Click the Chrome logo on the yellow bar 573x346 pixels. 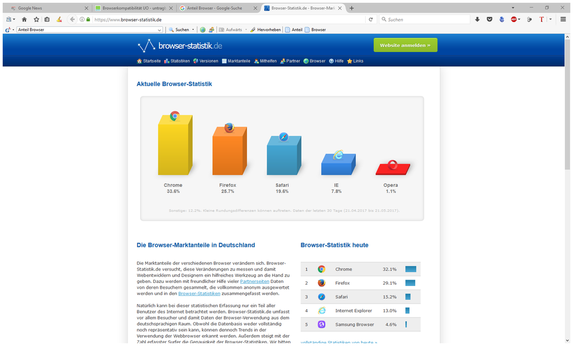click(175, 116)
